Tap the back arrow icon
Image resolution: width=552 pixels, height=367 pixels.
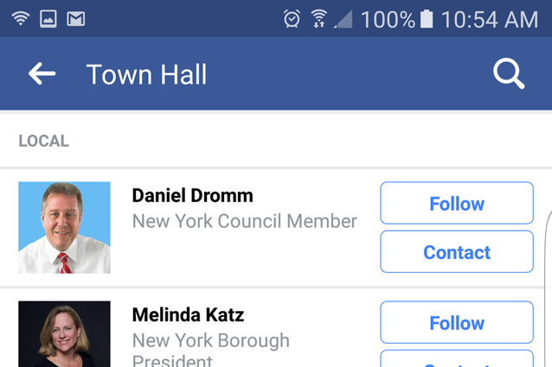point(42,73)
